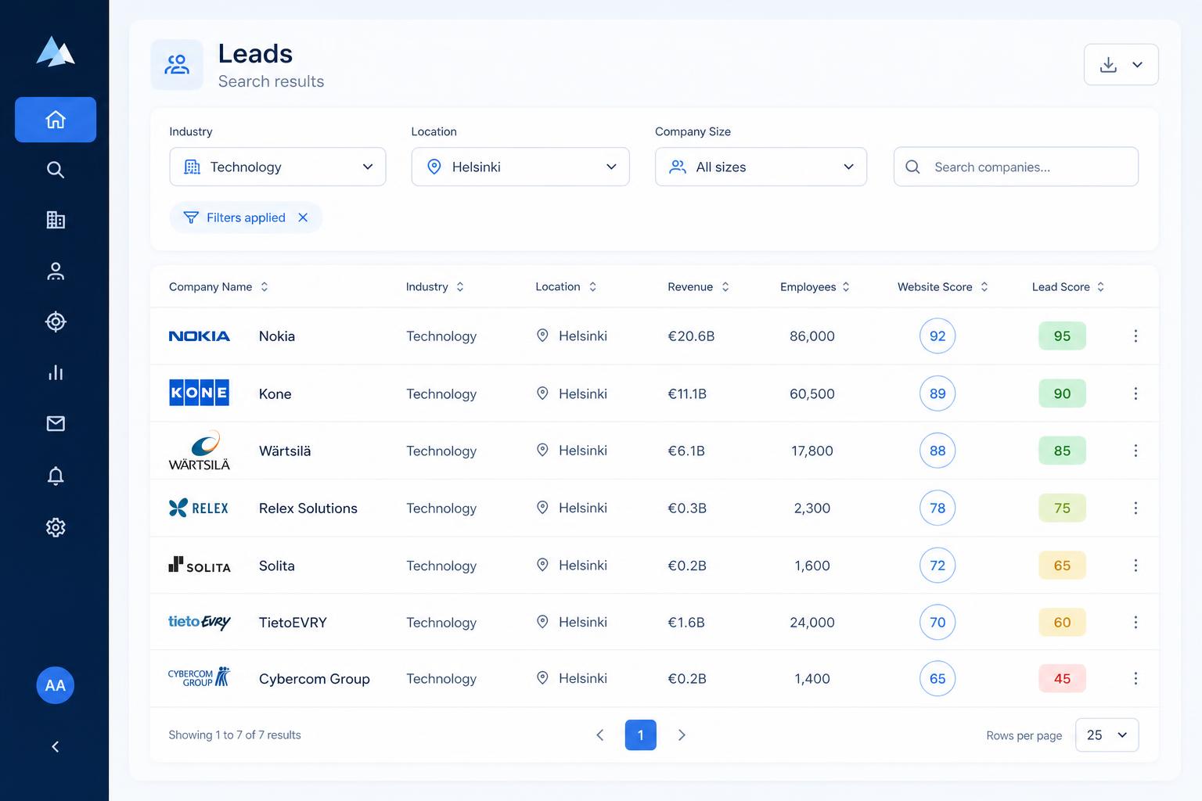Click the €20.6B revenue cell

coord(691,336)
